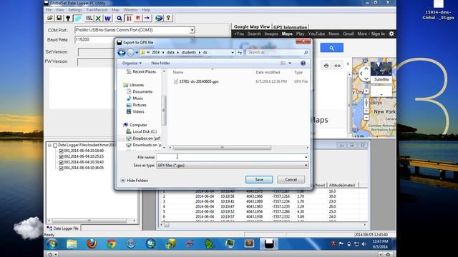Click the Google Maps print icon

click(326, 66)
